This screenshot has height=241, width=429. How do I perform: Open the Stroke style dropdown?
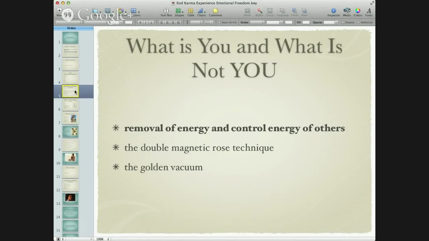257,22
